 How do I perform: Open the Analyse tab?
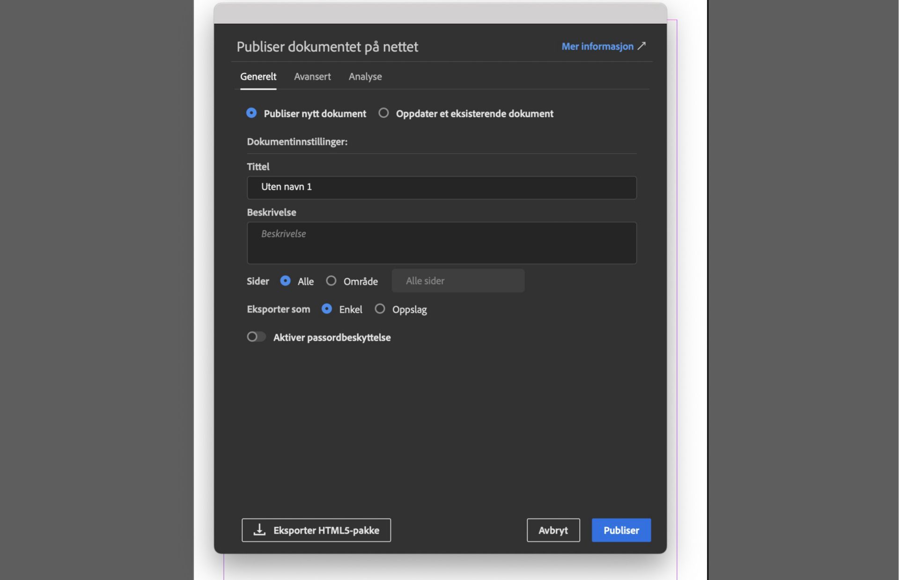coord(365,76)
